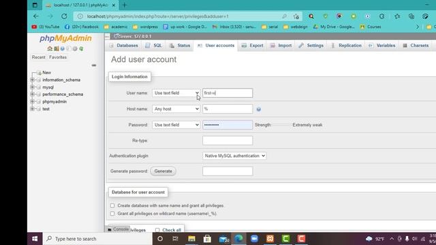The height and width of the screenshot is (245, 436).
Task: Click the browser address bar URL
Action: (x=158, y=16)
